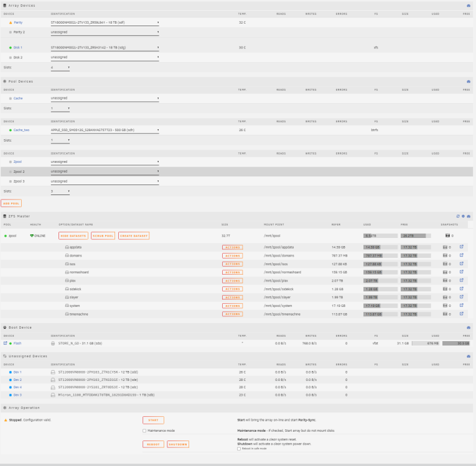476x466 pixels.
Task: Click dataset icon beside normashoard
Action: (x=67, y=272)
